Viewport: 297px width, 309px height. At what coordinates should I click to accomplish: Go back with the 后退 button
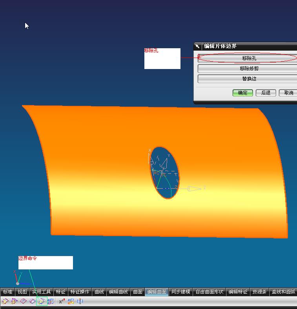point(266,93)
